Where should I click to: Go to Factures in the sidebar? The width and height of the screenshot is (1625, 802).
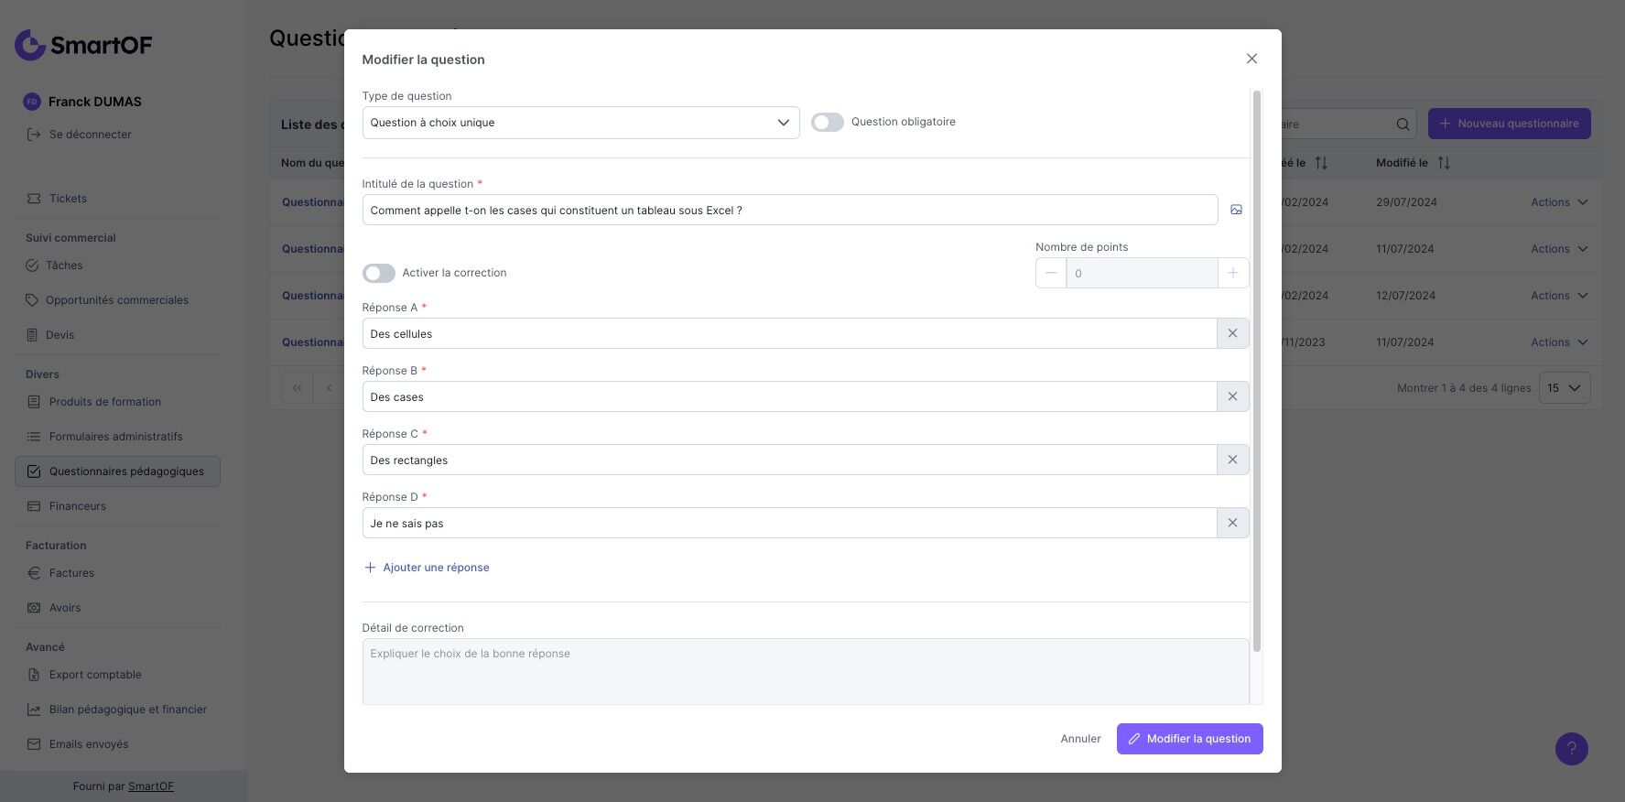(x=71, y=573)
